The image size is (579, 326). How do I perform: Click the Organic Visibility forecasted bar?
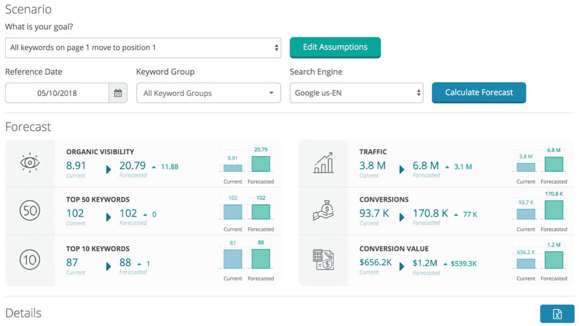(x=261, y=164)
